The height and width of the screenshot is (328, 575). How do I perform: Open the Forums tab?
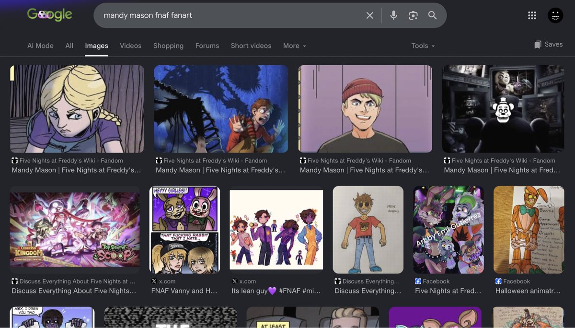(x=207, y=46)
